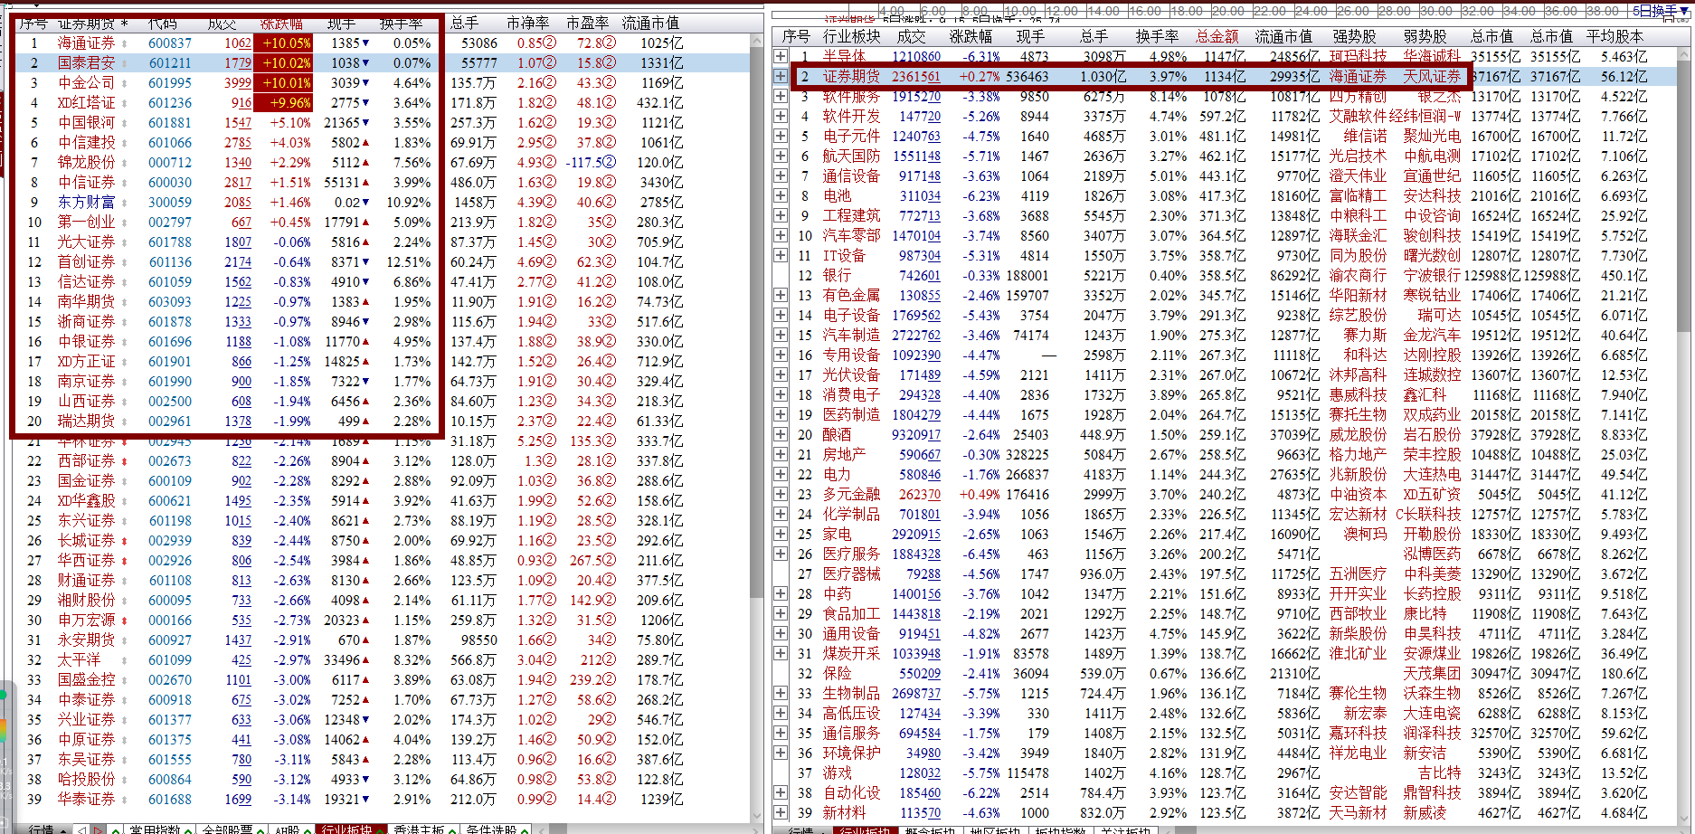Click the previous-tab left arrow at bottom
Screen dimensions: 1695x834
pyautogui.click(x=81, y=829)
